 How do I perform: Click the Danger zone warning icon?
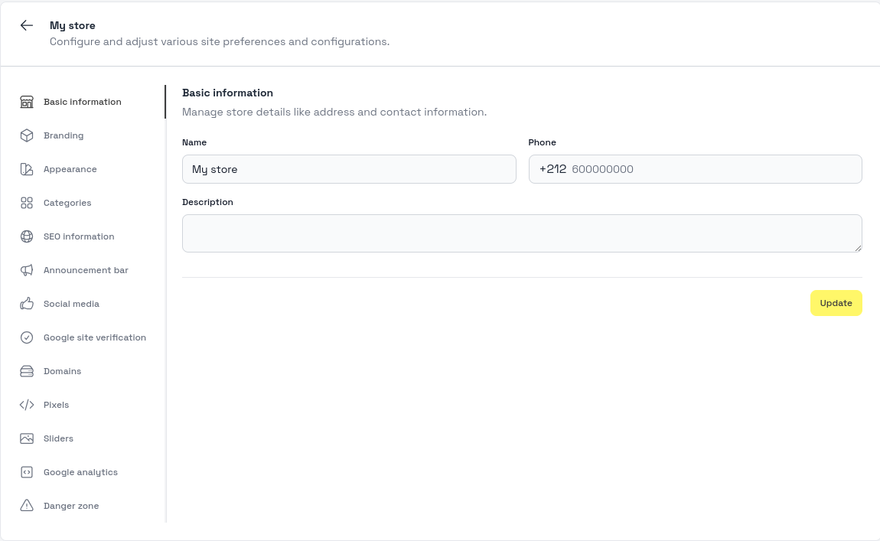tap(27, 506)
